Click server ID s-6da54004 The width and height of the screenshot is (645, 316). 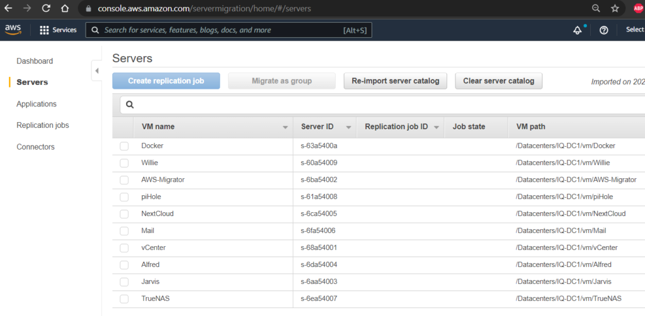click(319, 264)
